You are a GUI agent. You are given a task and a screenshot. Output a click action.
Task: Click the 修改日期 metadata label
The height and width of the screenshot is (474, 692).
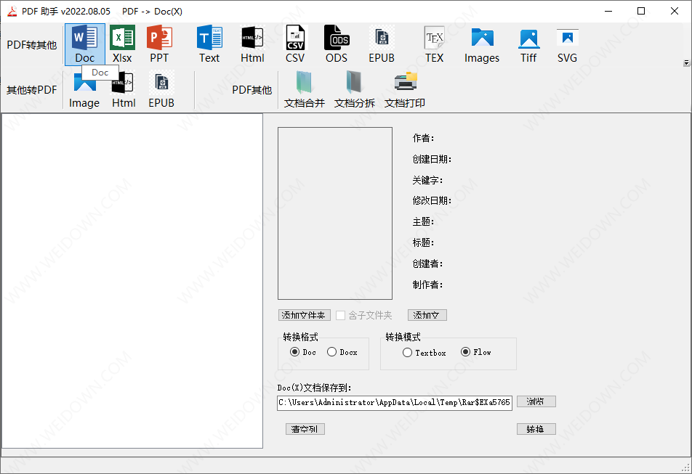432,201
